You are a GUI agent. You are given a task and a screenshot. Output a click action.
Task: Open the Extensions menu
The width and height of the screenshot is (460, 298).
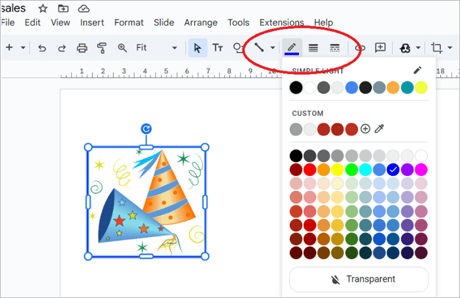281,22
